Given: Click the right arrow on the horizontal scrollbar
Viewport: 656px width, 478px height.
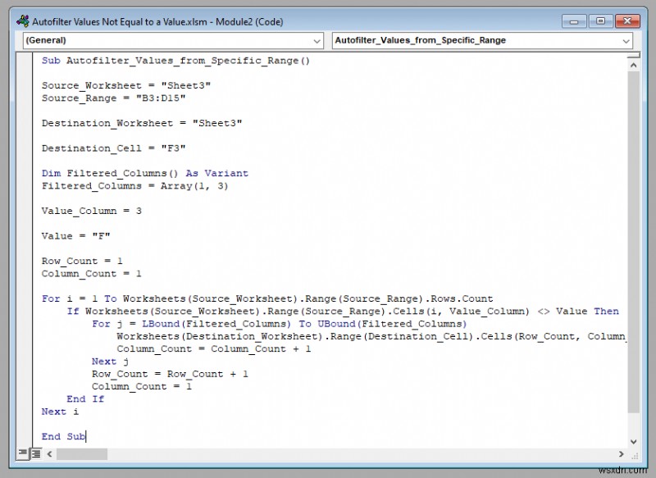Looking at the screenshot, I should pos(621,453).
